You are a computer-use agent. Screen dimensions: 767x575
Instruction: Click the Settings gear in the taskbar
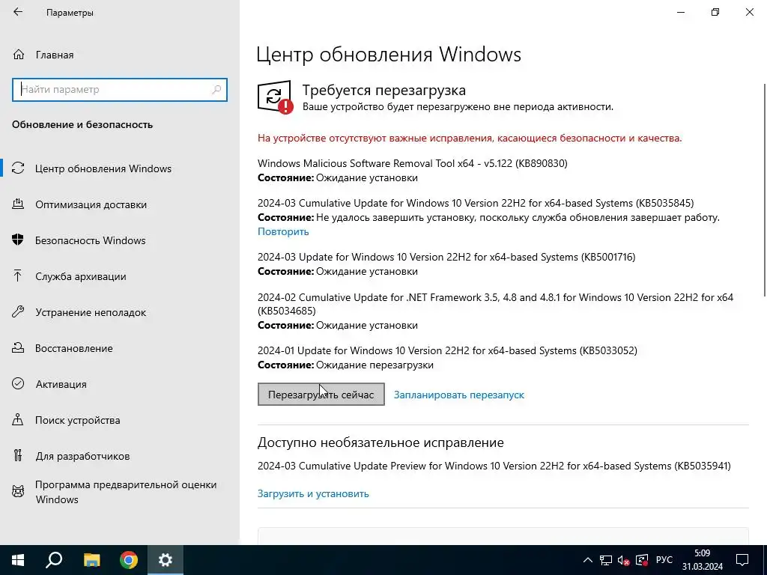[166, 560]
